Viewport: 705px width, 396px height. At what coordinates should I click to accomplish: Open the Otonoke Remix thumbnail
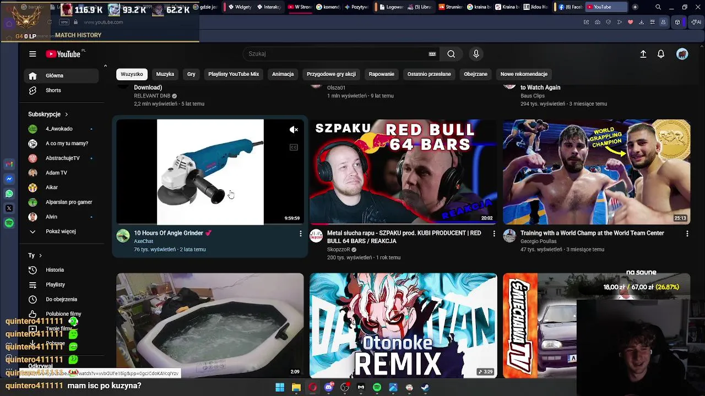point(403,326)
